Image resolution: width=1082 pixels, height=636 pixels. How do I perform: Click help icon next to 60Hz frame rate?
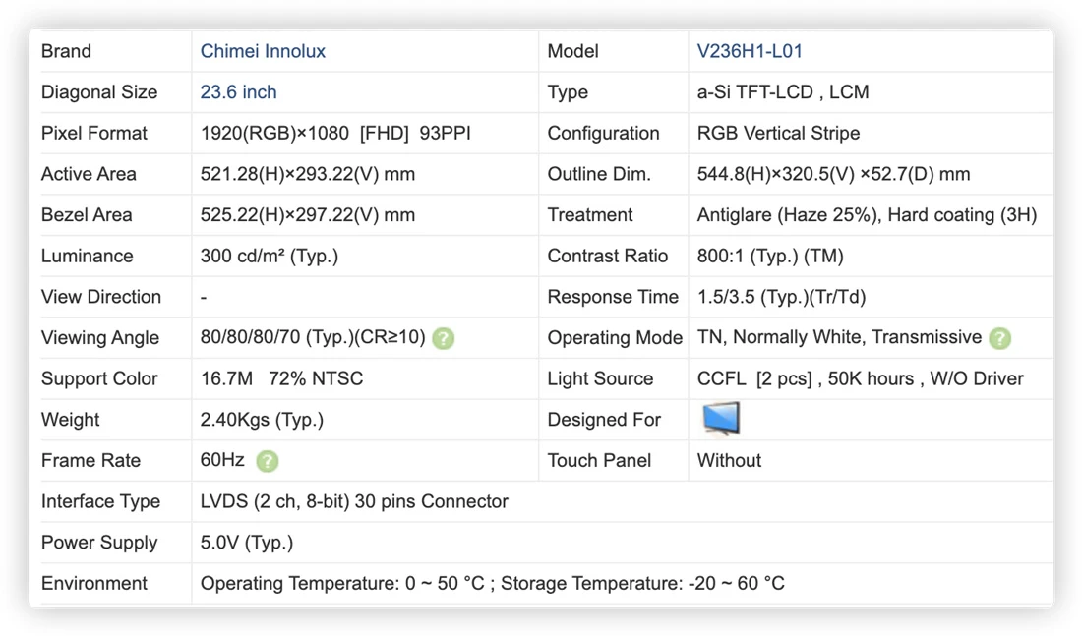point(267,461)
